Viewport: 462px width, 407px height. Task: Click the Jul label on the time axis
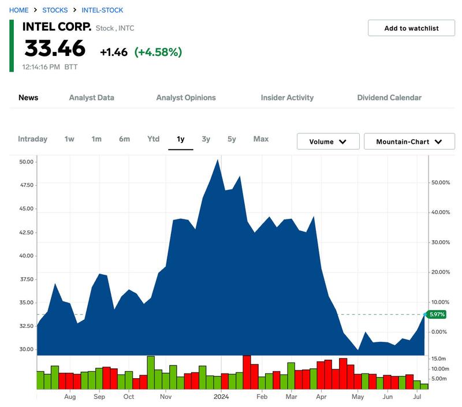[417, 397]
